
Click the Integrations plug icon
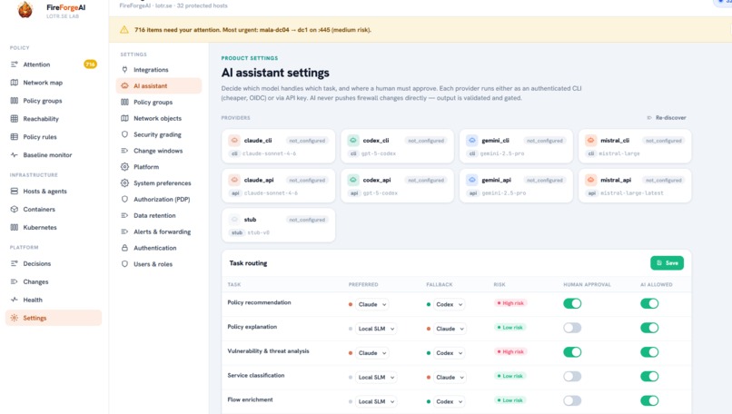(x=124, y=70)
